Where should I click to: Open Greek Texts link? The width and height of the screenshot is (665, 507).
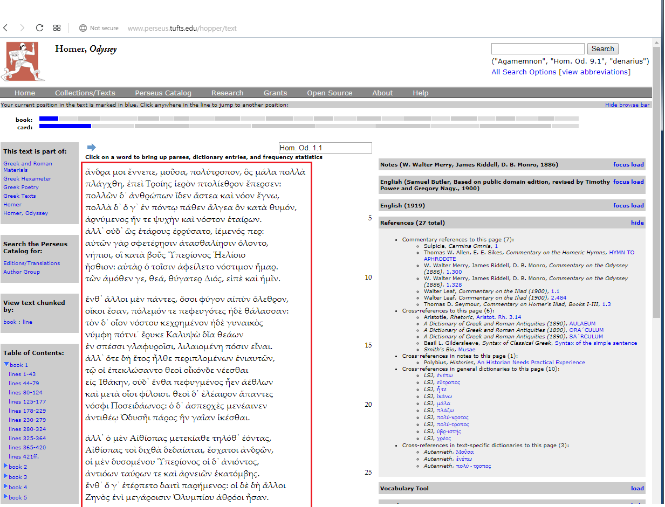[x=19, y=196]
